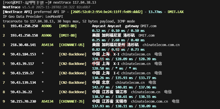Select the preferred API IPv6 address
Viewport: 220px width, 109px height.
107,12
